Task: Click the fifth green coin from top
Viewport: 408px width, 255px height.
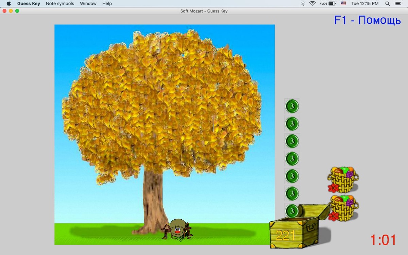Action: pos(292,176)
